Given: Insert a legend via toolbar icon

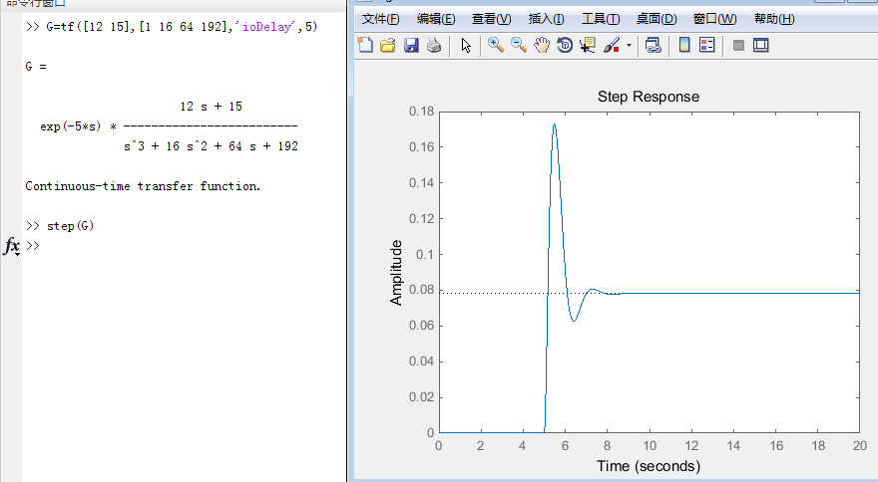Looking at the screenshot, I should coord(707,45).
